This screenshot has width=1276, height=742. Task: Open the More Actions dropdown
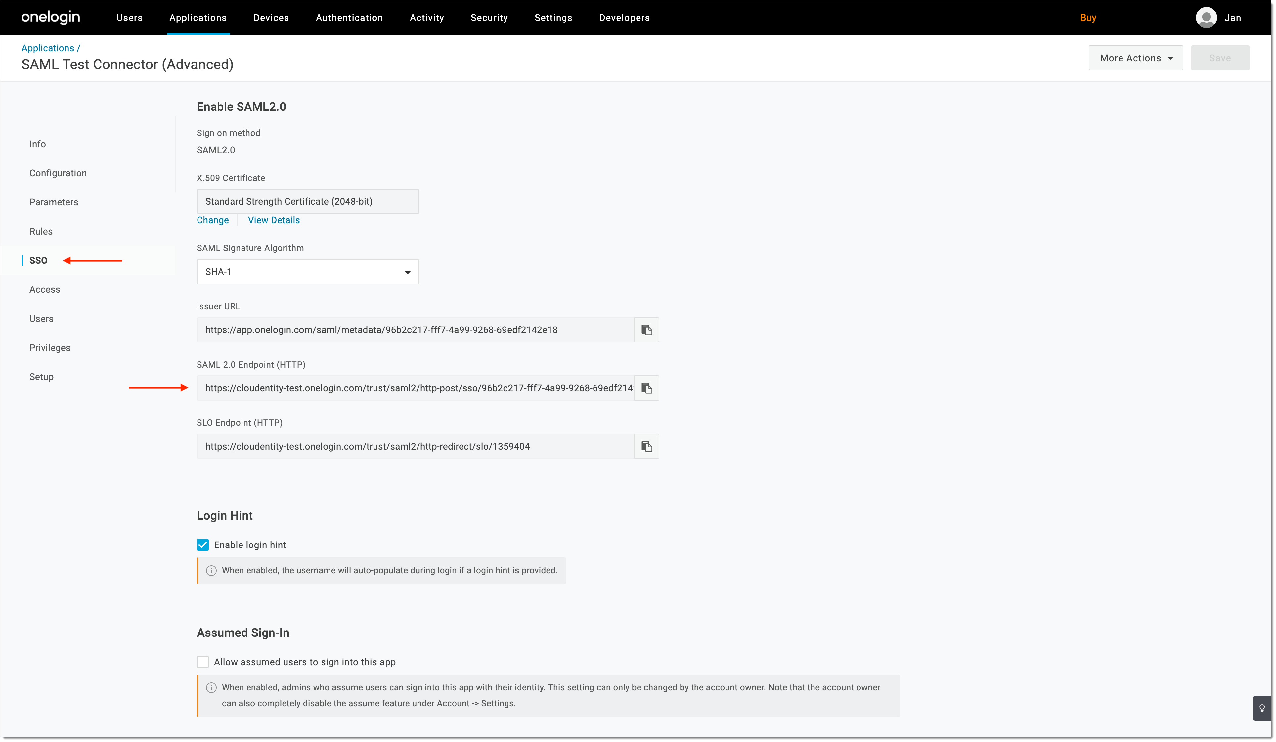coord(1136,58)
